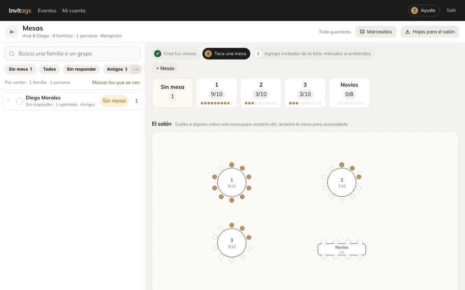This screenshot has width=465, height=290.
Task: Open the Eventos menu
Action: pos(47,11)
